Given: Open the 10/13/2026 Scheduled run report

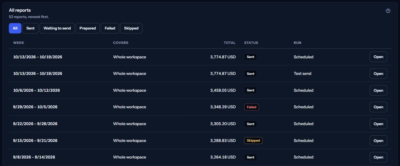Looking at the screenshot, I should [x=378, y=57].
